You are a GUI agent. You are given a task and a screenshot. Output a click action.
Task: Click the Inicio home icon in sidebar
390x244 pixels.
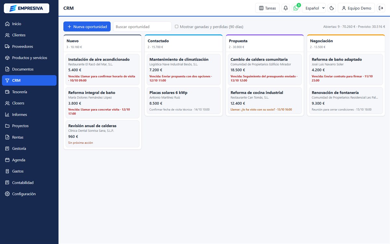pyautogui.click(x=7, y=24)
